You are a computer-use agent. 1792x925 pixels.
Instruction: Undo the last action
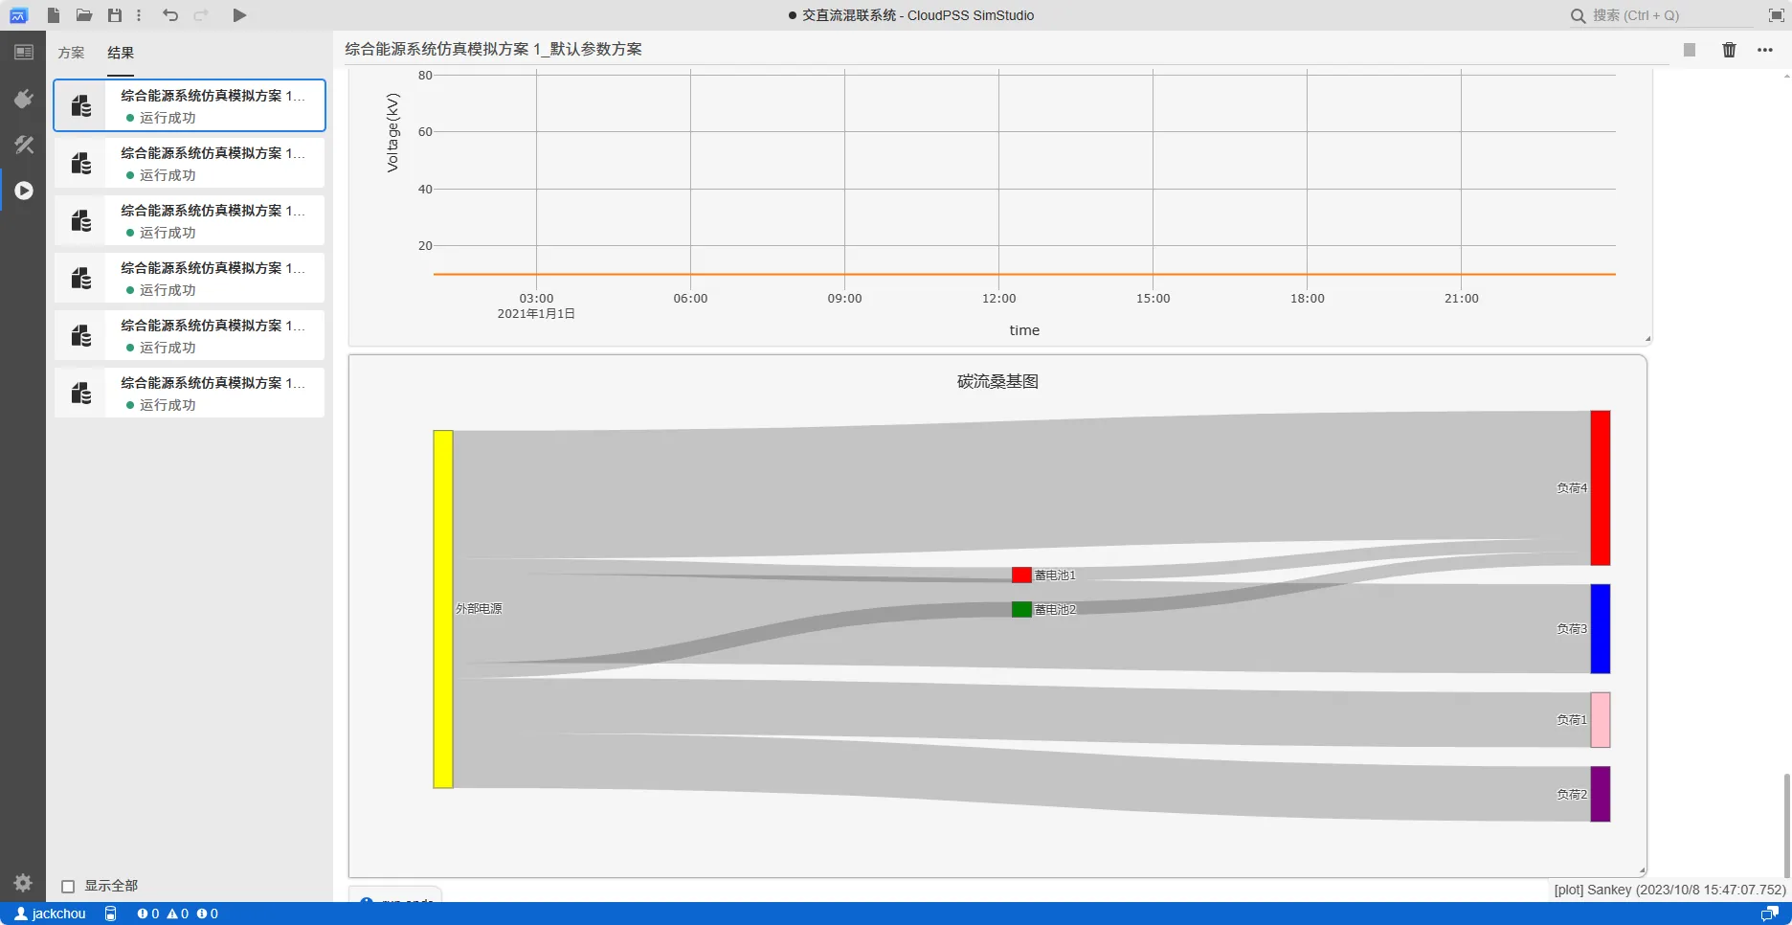170,15
